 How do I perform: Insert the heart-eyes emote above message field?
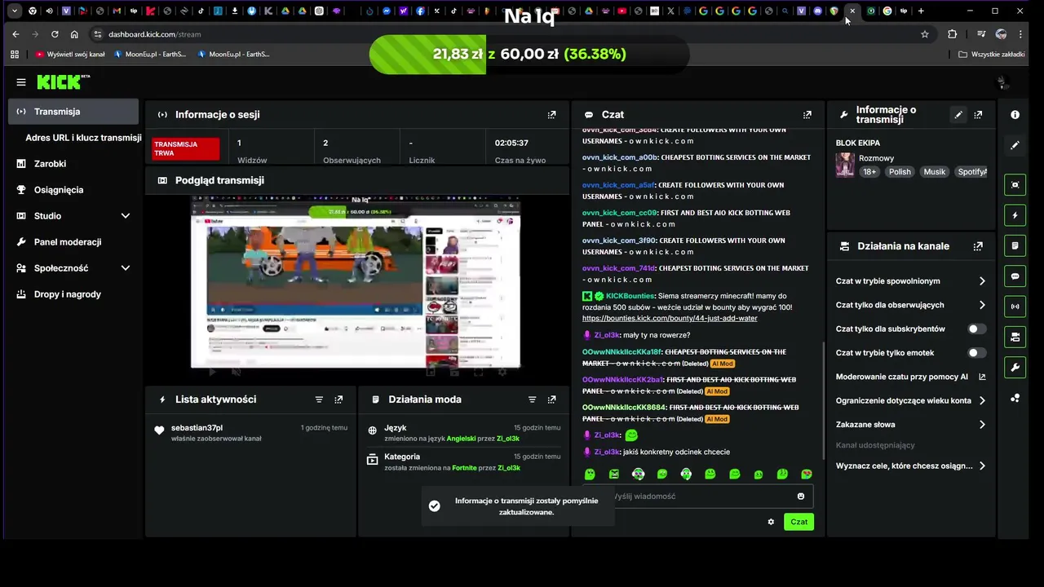pyautogui.click(x=807, y=474)
